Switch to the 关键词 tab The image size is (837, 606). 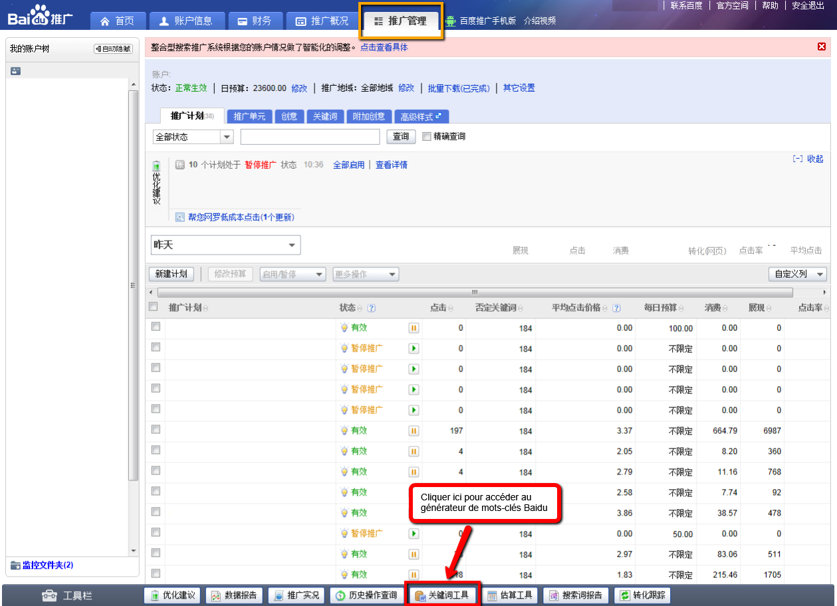click(x=325, y=116)
